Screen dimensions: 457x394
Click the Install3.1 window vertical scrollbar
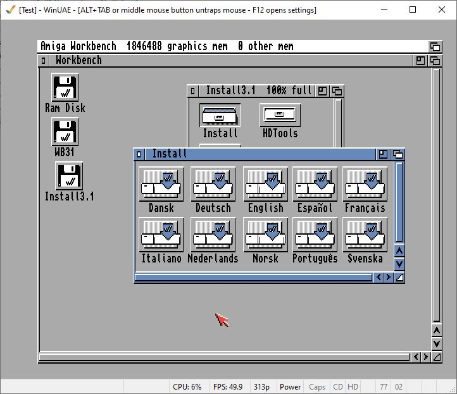click(338, 123)
